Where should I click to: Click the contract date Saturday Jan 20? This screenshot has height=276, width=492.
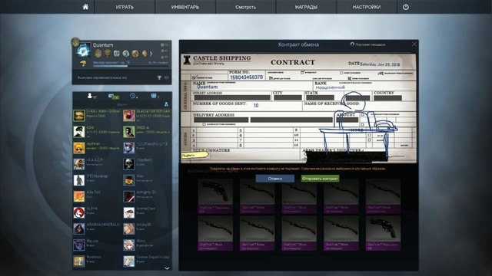click(380, 64)
